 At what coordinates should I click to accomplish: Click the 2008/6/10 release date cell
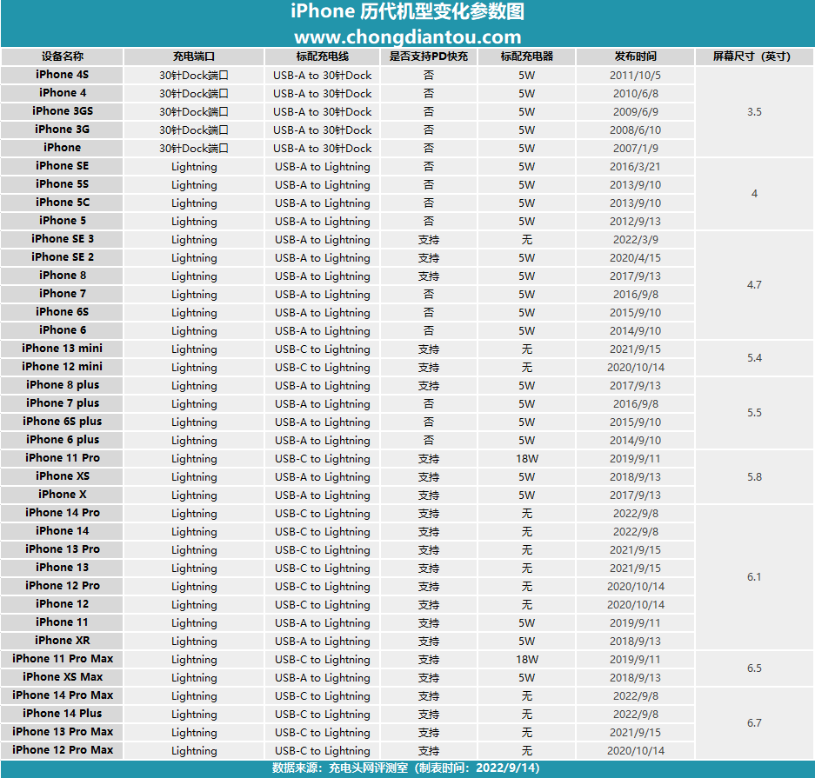click(x=635, y=130)
